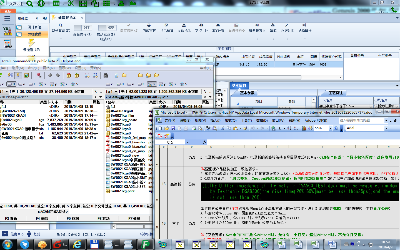Open the Excel Name Box dropdown arrow

click(187, 142)
